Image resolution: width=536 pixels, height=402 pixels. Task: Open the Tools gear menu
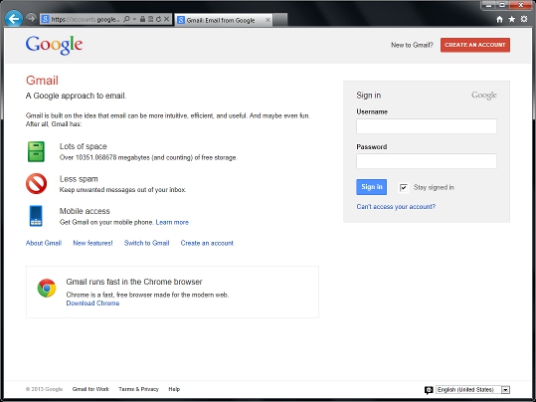click(524, 19)
